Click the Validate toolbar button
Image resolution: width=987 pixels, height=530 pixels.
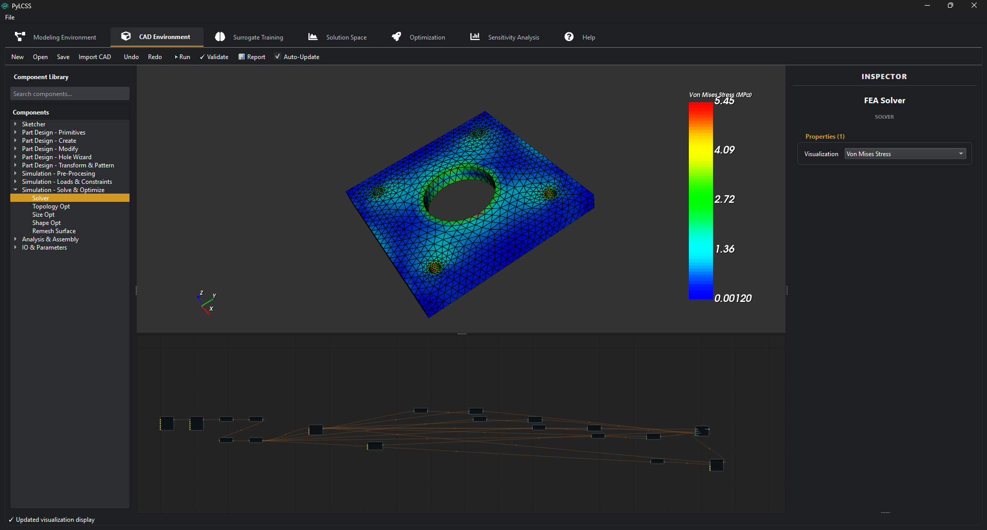pyautogui.click(x=214, y=57)
